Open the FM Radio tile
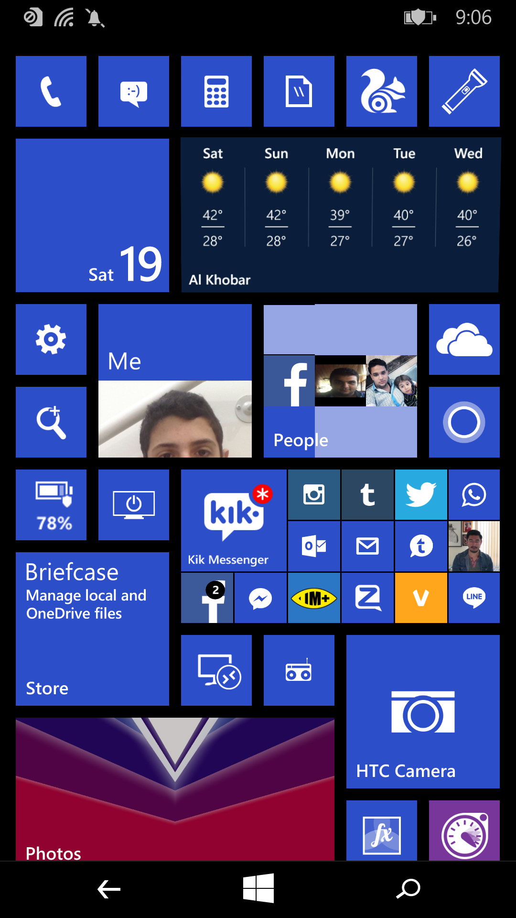The width and height of the screenshot is (516, 918). coord(299,670)
